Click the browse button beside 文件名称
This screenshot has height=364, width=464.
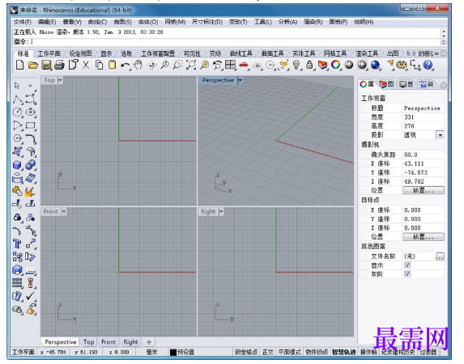pos(440,256)
